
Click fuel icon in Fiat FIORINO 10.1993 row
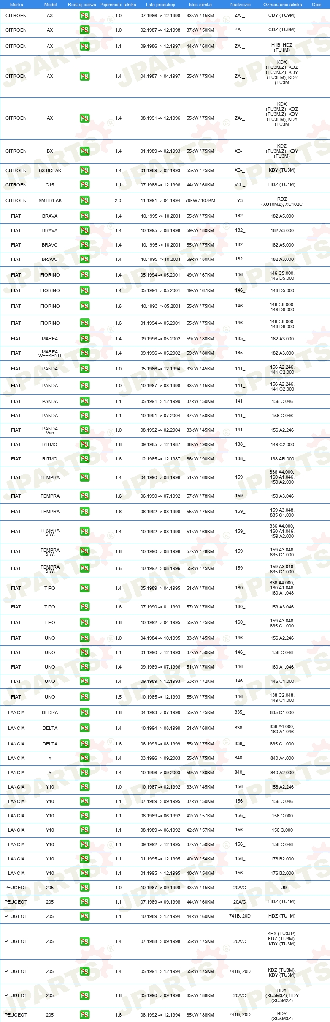click(84, 306)
